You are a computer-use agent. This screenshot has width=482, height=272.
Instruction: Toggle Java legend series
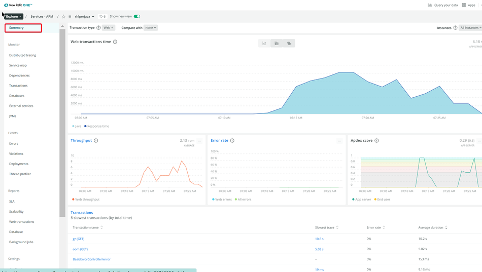pos(77,126)
